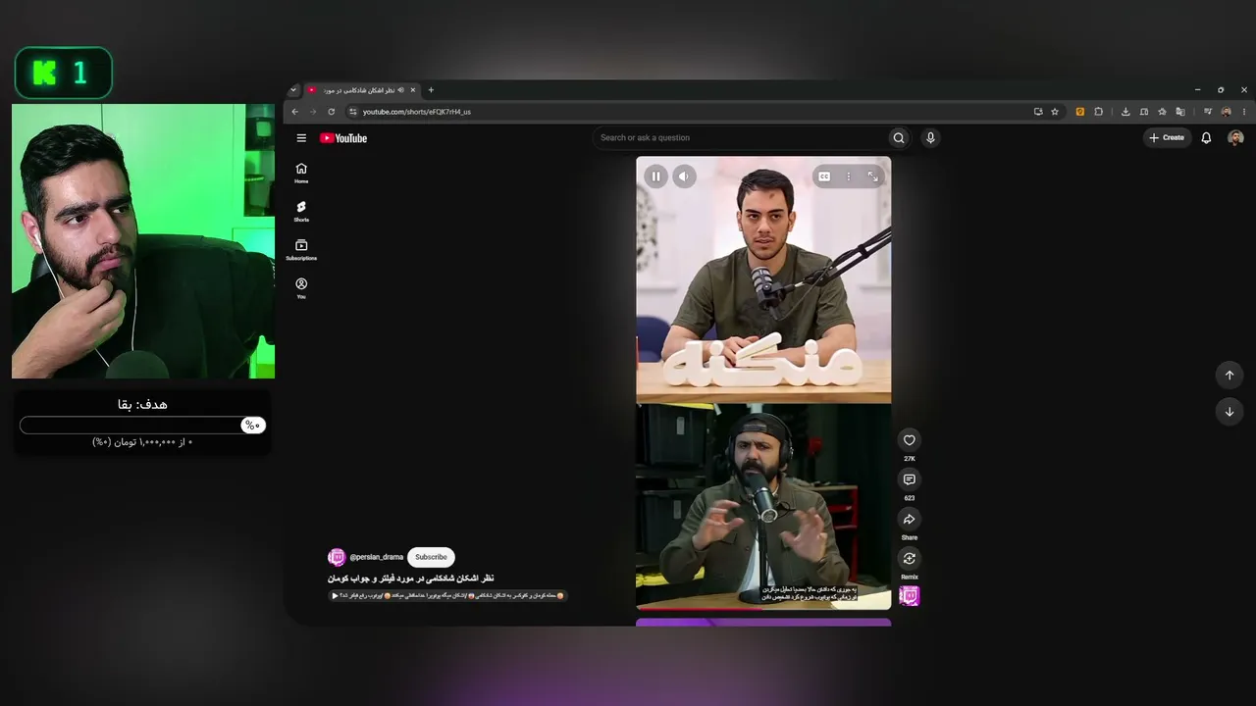Go to the YouTube logo home link
The width and height of the screenshot is (1256, 706).
point(343,138)
